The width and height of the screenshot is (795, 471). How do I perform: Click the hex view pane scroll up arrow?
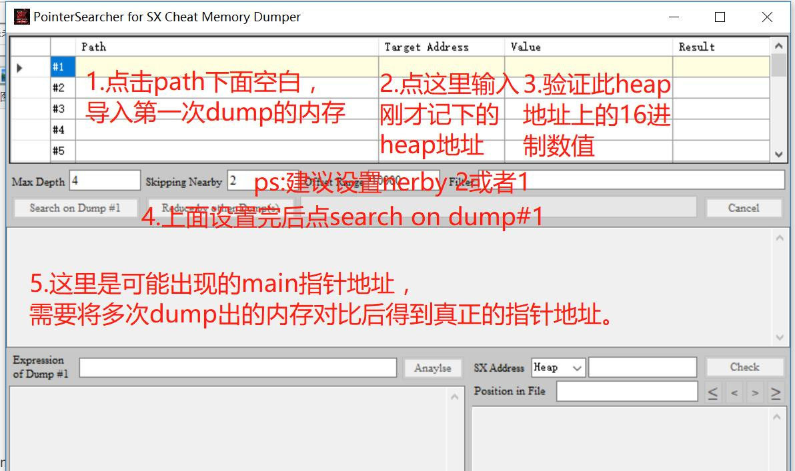pyautogui.click(x=776, y=417)
